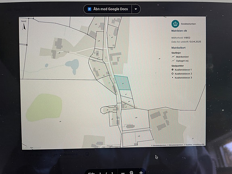Click the Nord compass arrow on the map
Image resolution: width=232 pixels, height=174 pixels.
[24, 27]
